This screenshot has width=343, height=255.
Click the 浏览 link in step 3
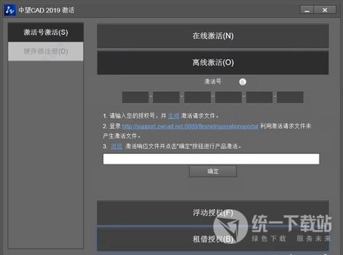[x=117, y=147]
